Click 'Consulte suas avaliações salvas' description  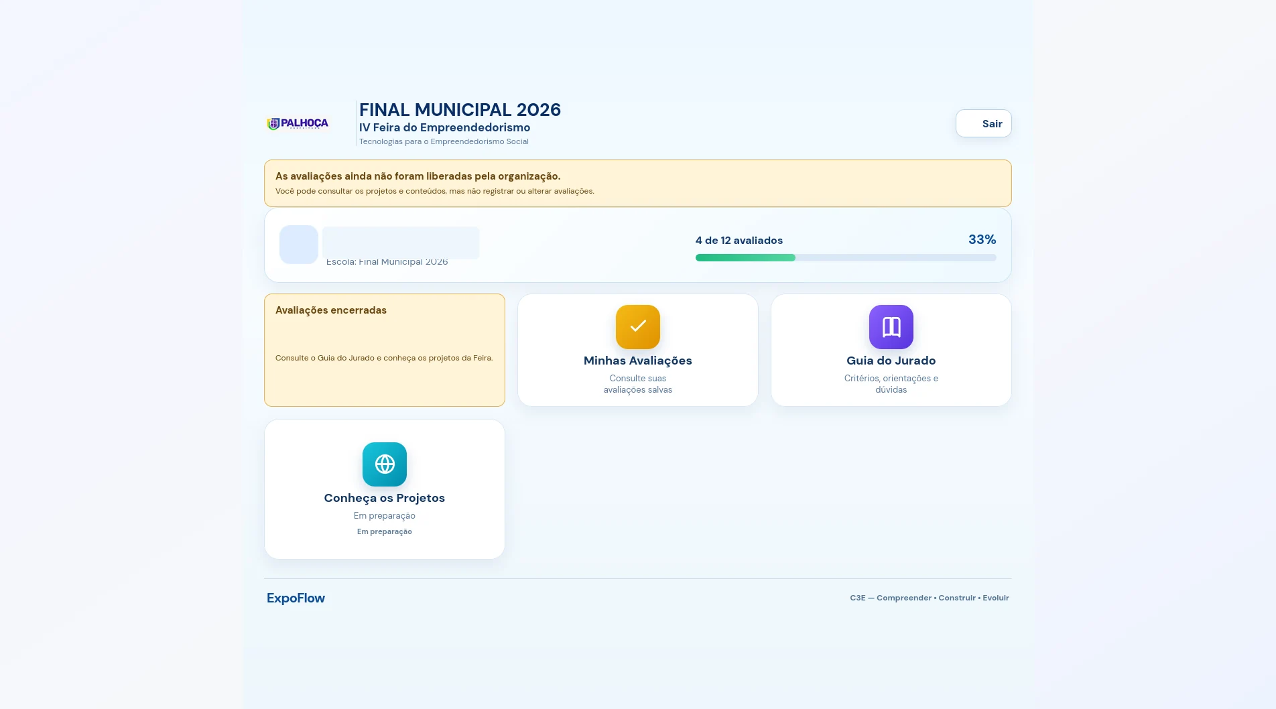point(638,384)
